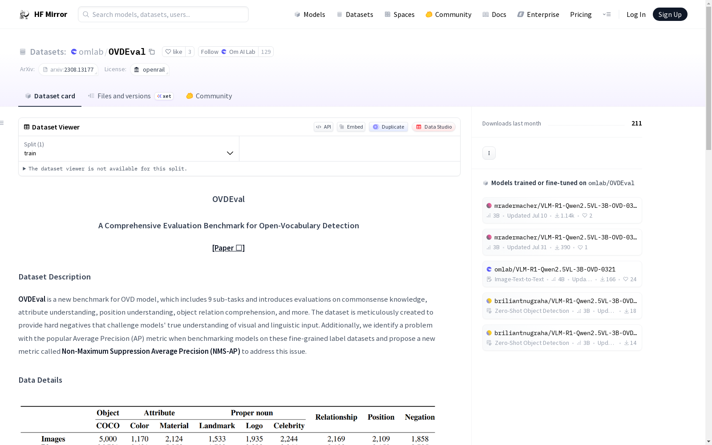Open briliantnugraha model with 14 downloads
Screen dimensions: 712x445
coord(562,338)
